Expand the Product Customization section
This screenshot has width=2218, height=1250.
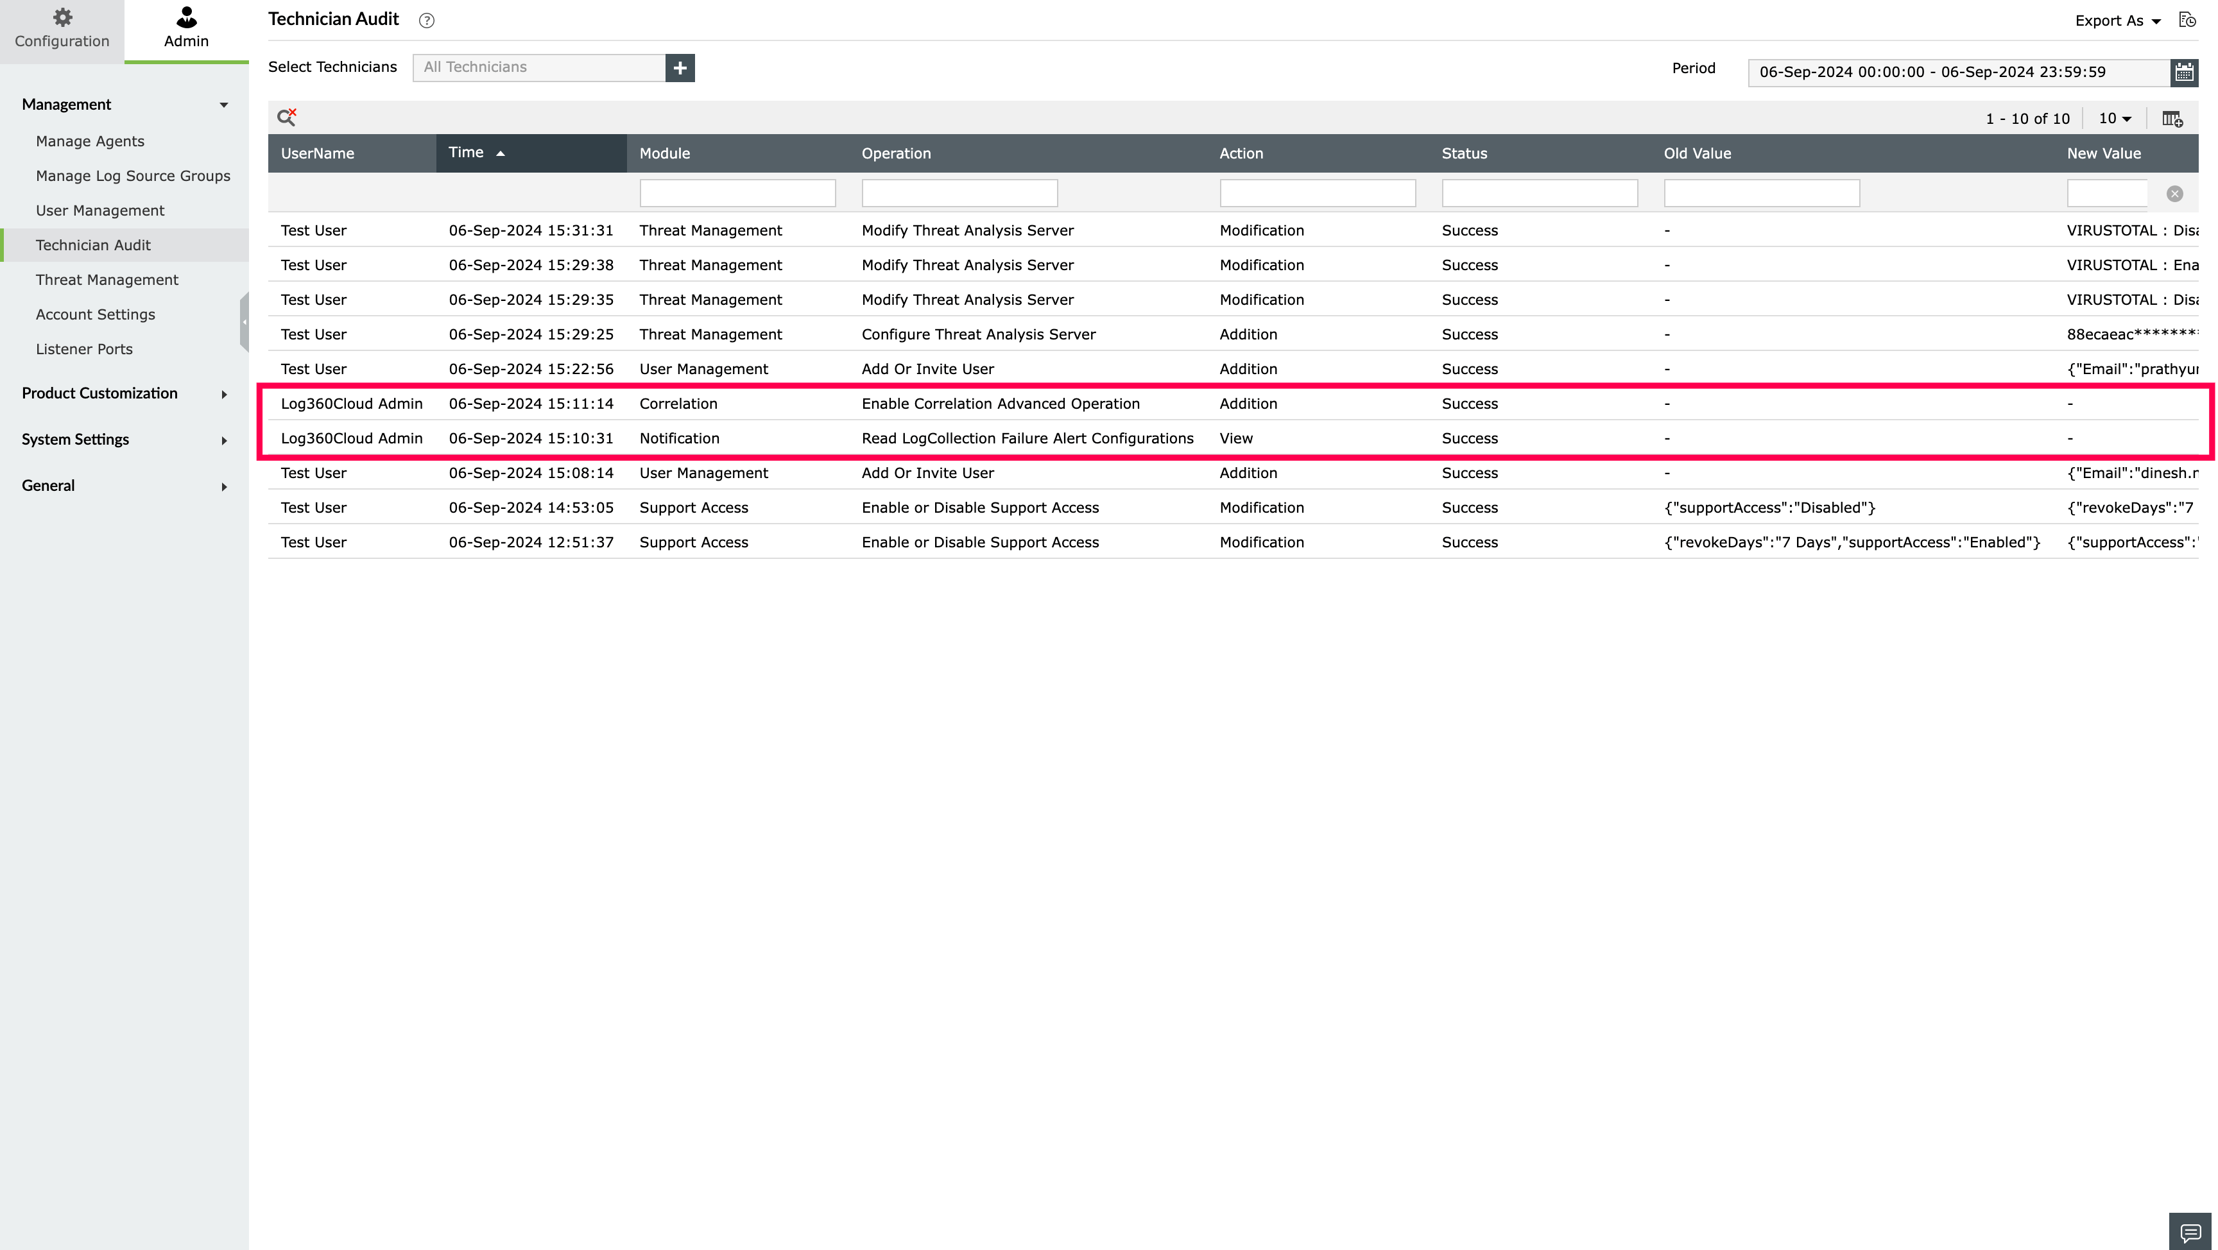pos(124,393)
